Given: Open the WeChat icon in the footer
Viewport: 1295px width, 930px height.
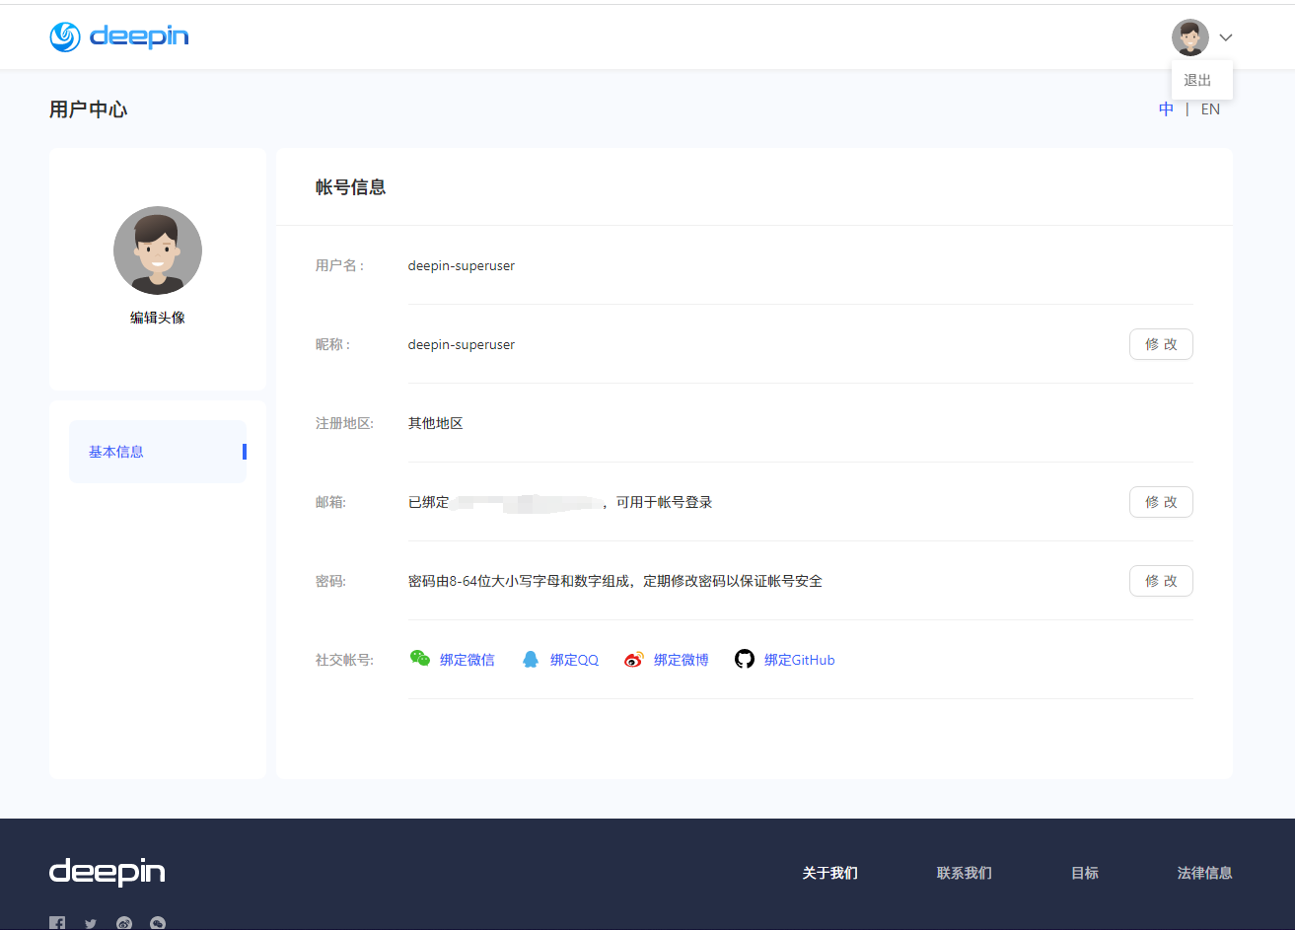Looking at the screenshot, I should pos(158,923).
